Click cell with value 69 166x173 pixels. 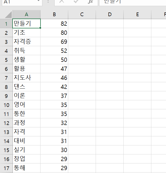54,42
